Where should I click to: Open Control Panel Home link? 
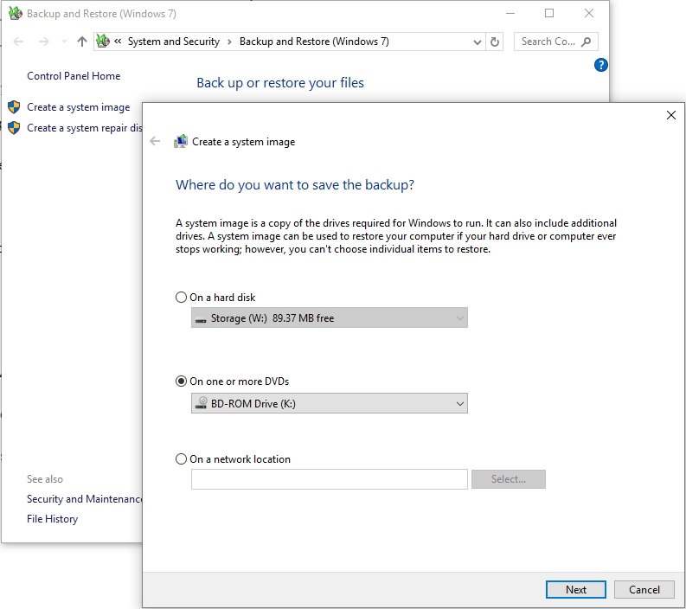point(74,76)
